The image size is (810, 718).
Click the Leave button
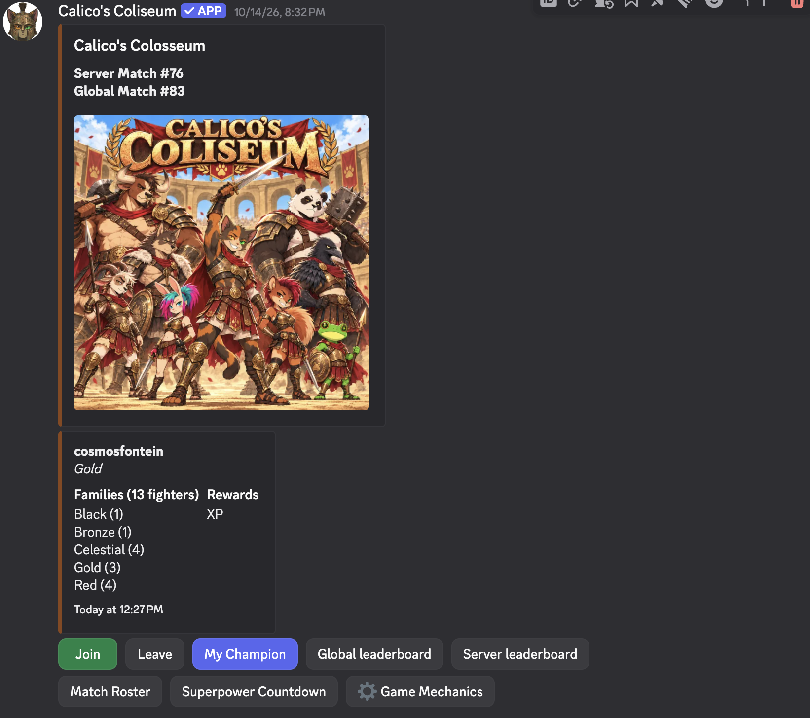pyautogui.click(x=155, y=654)
